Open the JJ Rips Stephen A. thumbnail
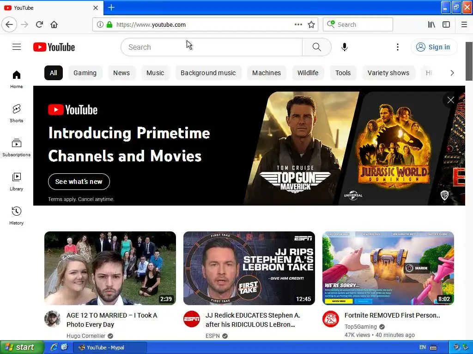The width and height of the screenshot is (473, 354). 249,268
